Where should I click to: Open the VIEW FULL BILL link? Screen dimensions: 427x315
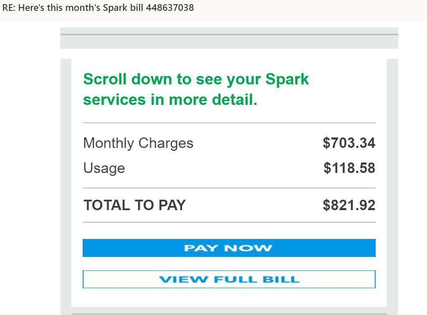click(x=229, y=279)
